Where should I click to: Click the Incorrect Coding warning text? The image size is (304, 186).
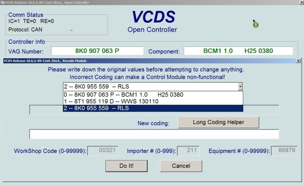coord(147,77)
